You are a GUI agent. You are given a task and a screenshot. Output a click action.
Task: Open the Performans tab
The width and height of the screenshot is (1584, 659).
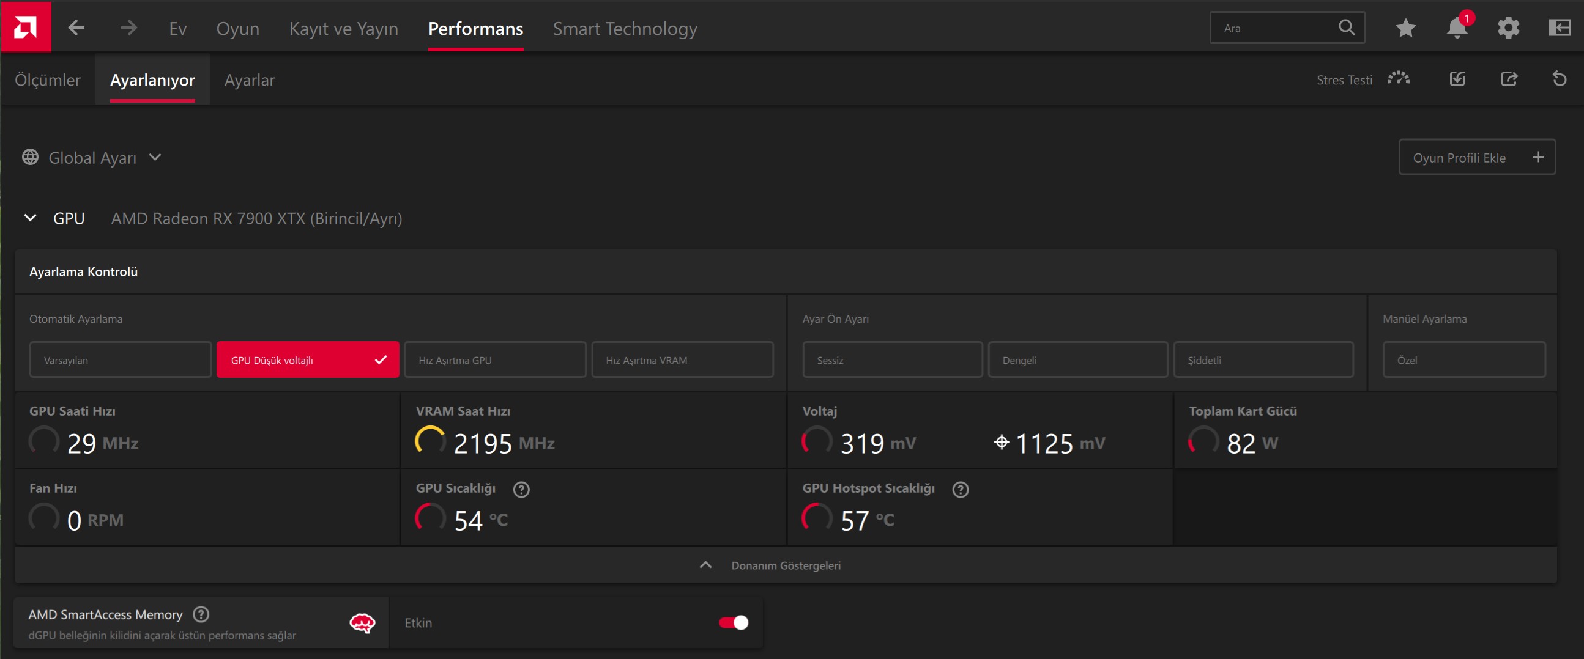coord(475,28)
